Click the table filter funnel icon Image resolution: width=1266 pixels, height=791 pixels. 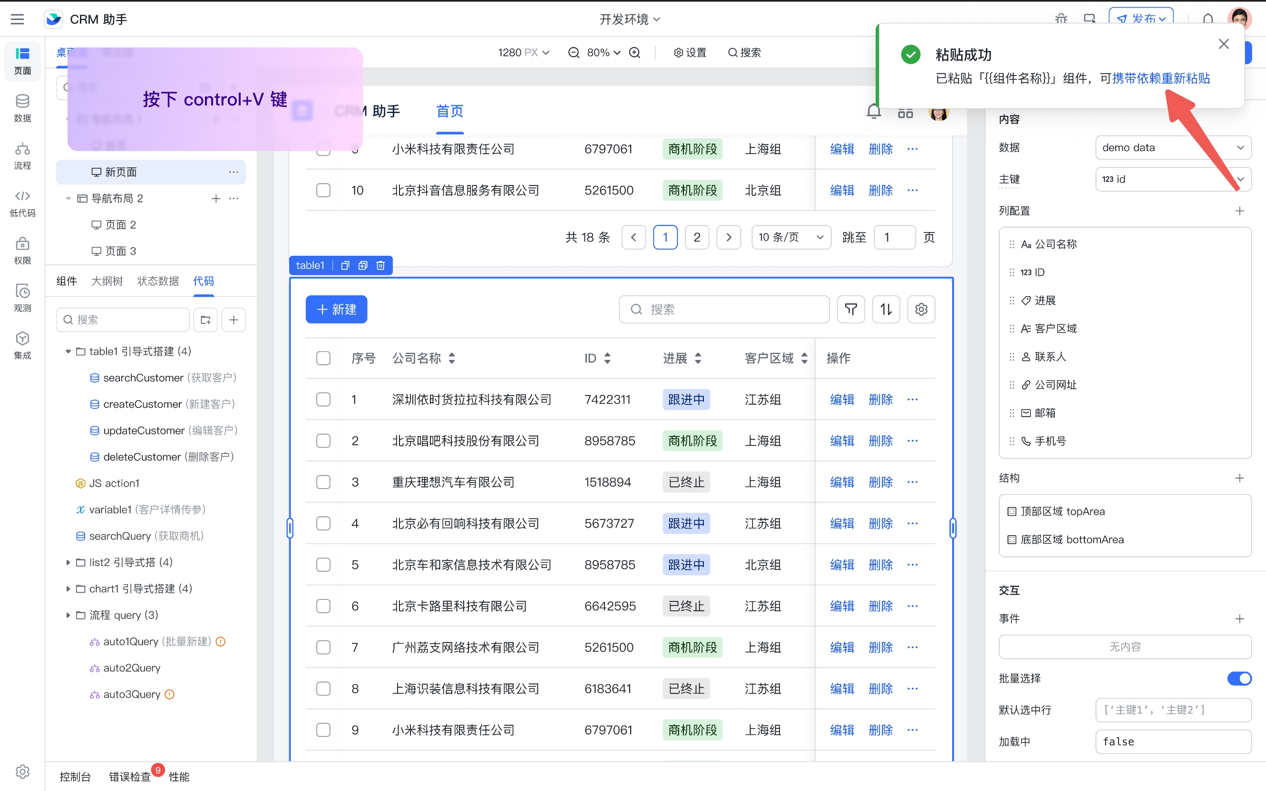(850, 309)
